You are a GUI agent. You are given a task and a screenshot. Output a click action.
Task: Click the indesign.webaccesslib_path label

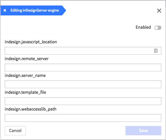tap(31, 109)
